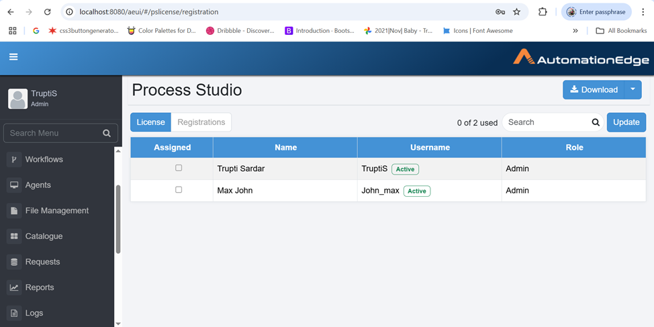Click the password key icon in address bar
This screenshot has height=327, width=654.
coord(500,12)
